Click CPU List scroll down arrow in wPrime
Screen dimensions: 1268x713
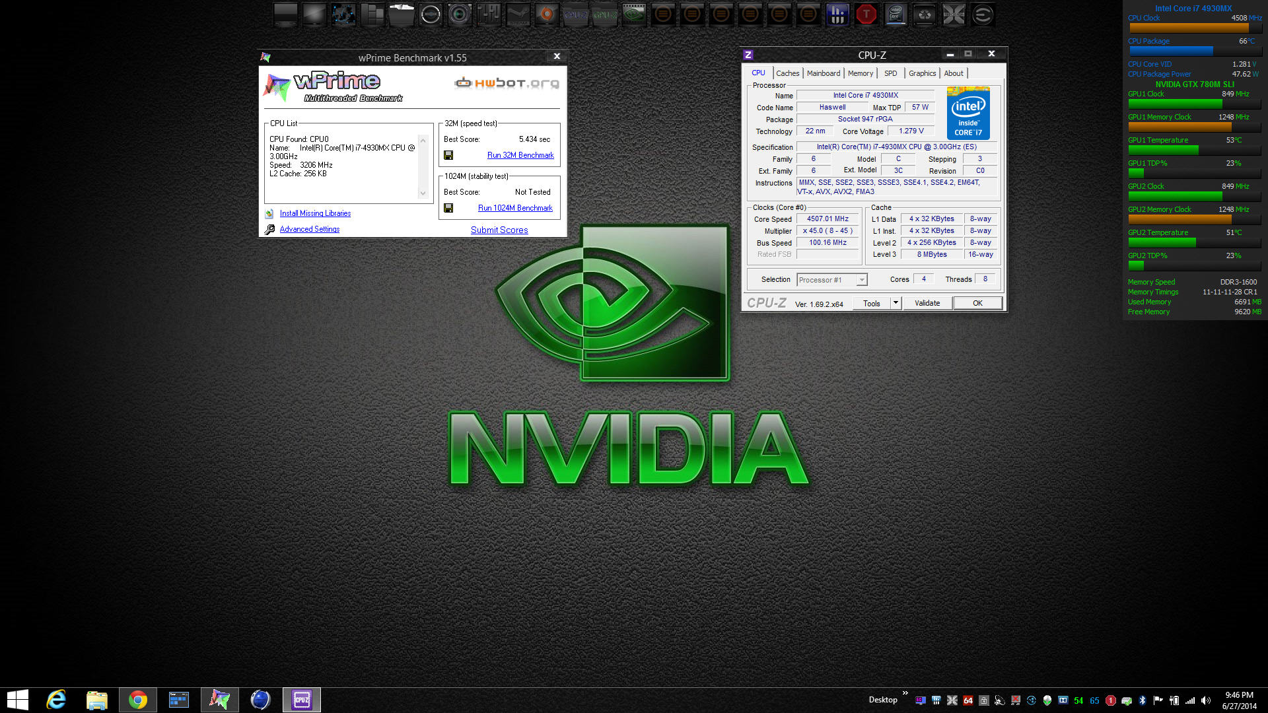(423, 193)
